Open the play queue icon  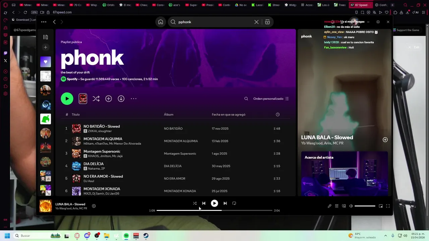[x=336, y=206]
